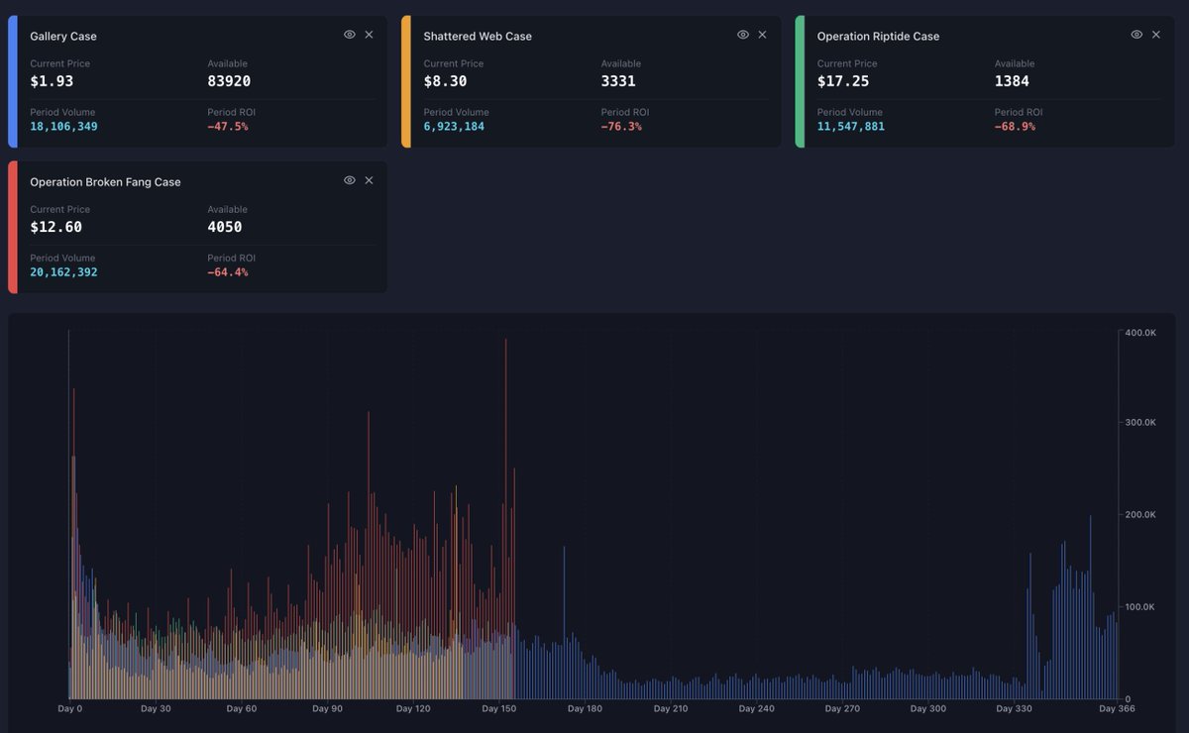Click available count 83920
1189x733 pixels.
[229, 81]
